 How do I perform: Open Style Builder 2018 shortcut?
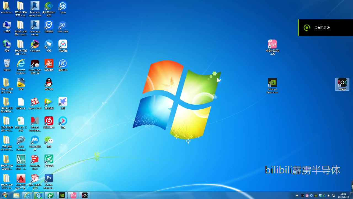(35, 181)
